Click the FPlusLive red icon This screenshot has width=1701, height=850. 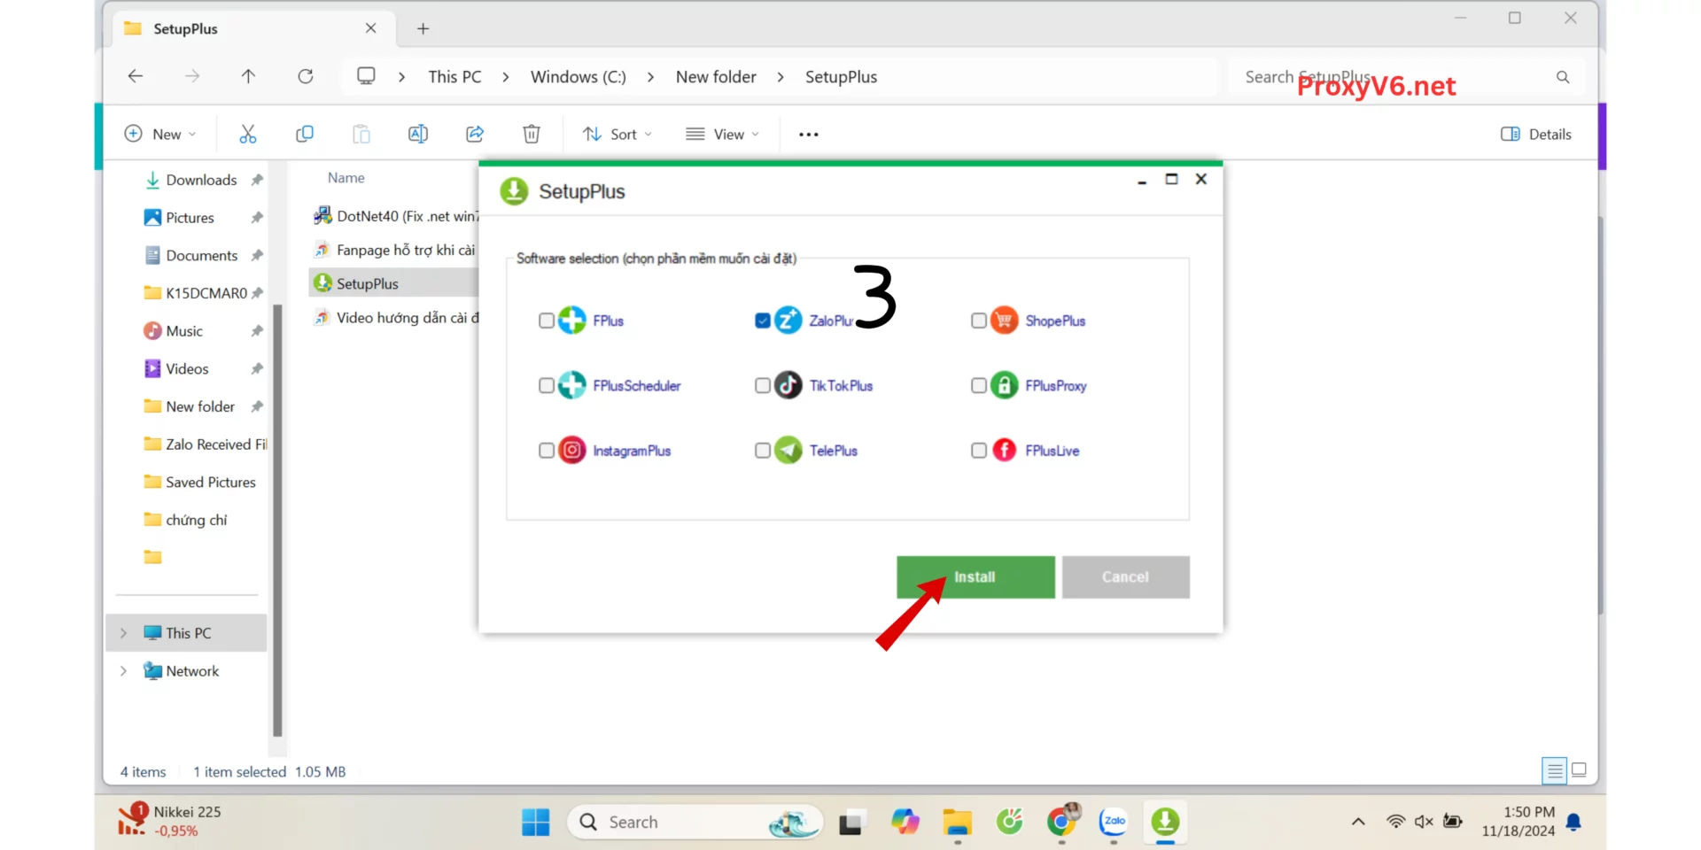(1005, 451)
